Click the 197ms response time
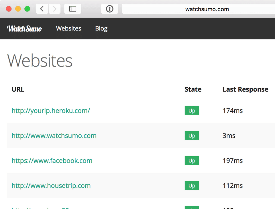The width and height of the screenshot is (275, 209). (x=233, y=161)
